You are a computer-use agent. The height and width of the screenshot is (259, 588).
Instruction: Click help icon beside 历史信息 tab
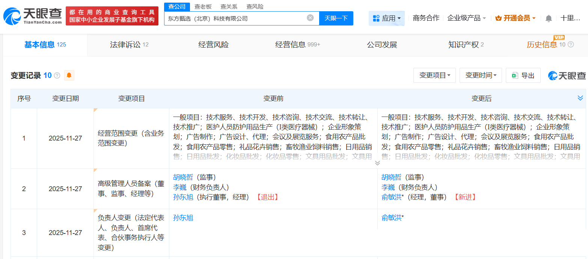coord(571,45)
